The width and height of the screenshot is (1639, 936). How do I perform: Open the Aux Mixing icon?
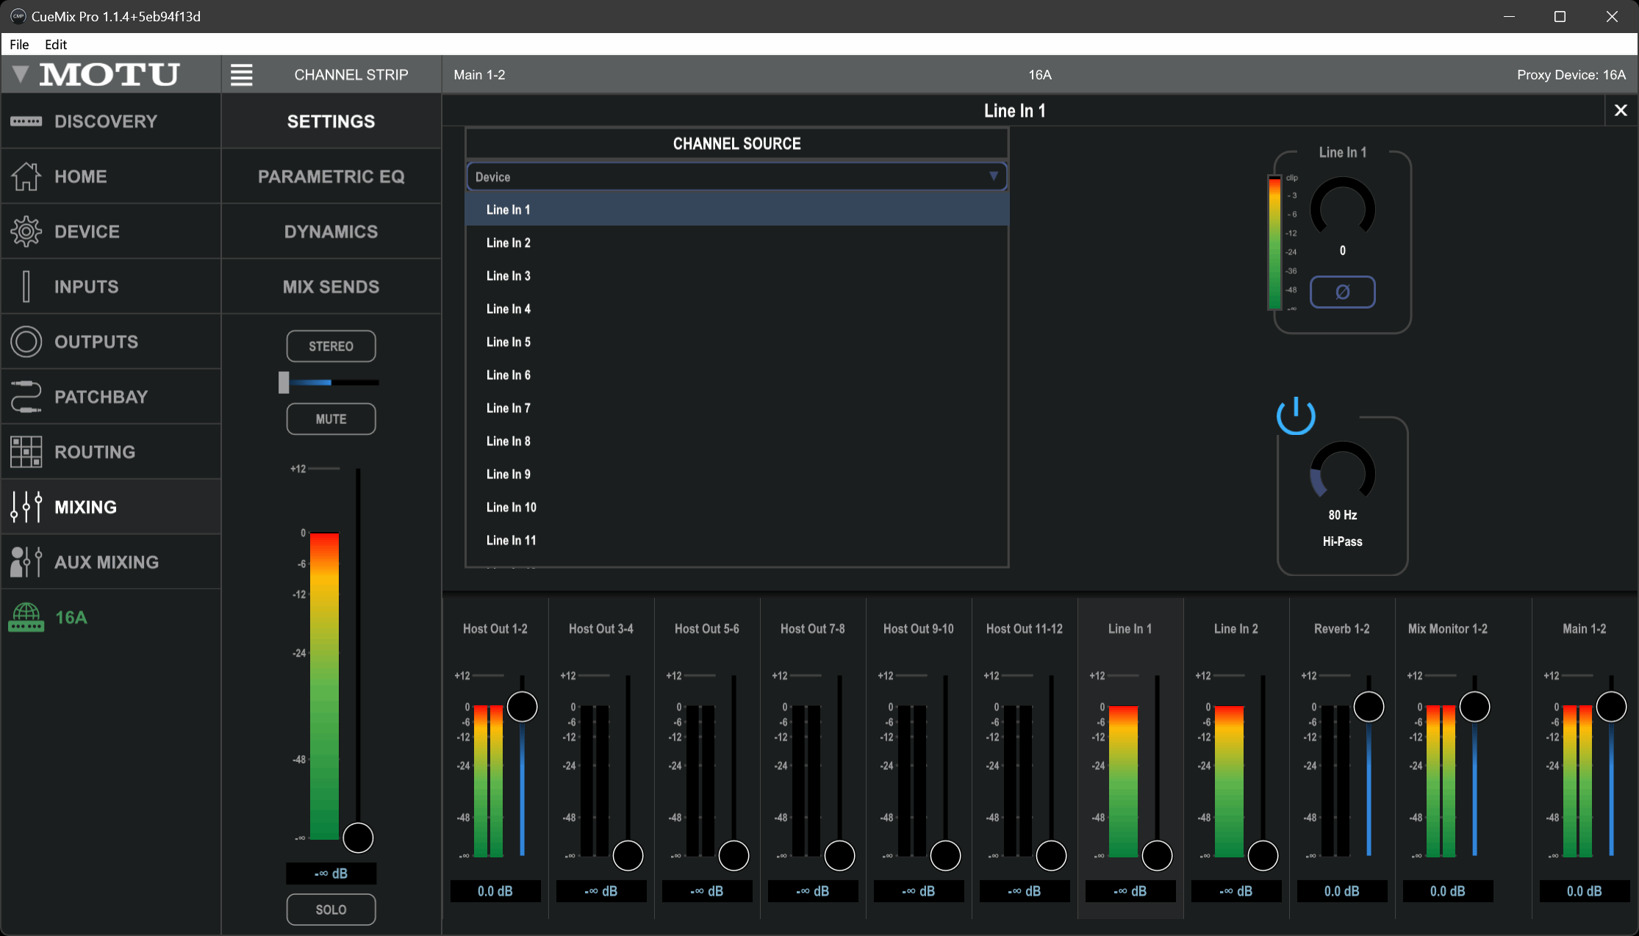click(26, 562)
